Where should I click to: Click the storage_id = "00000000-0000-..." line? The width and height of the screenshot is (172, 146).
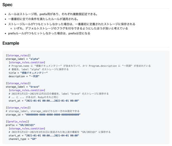43,115
